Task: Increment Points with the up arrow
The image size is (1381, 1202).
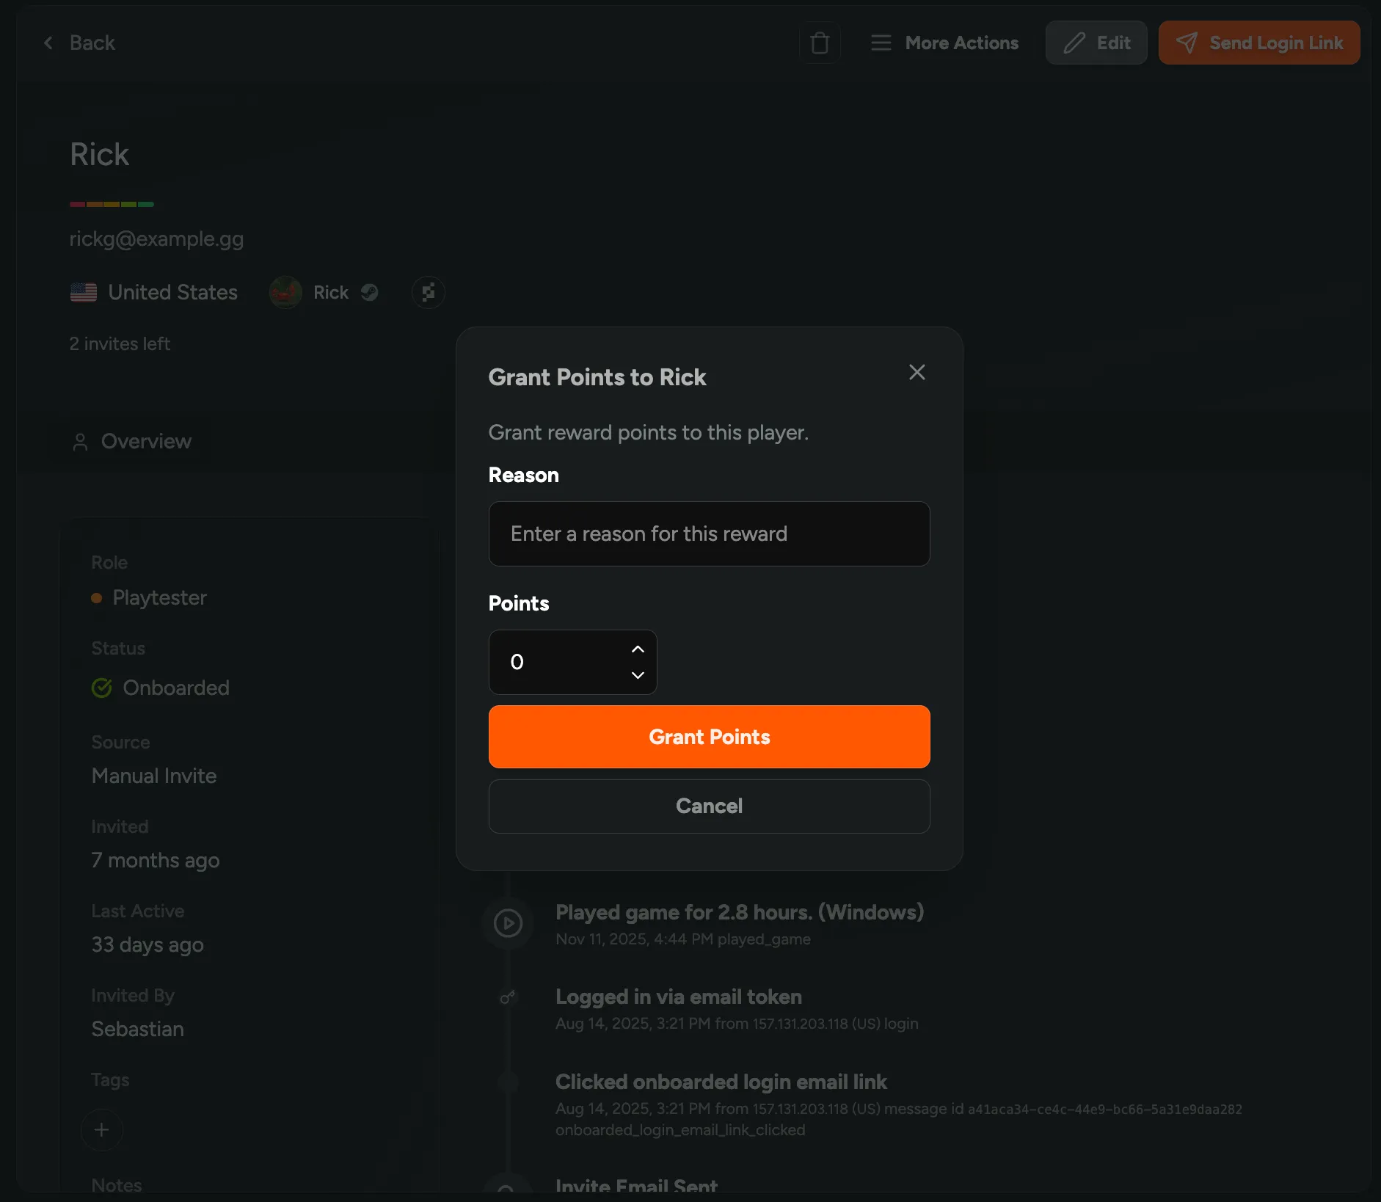Action: click(x=637, y=649)
